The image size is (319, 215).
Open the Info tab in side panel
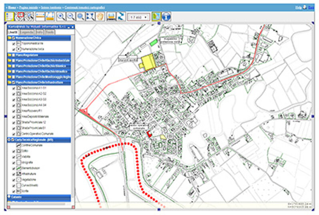(x=39, y=32)
